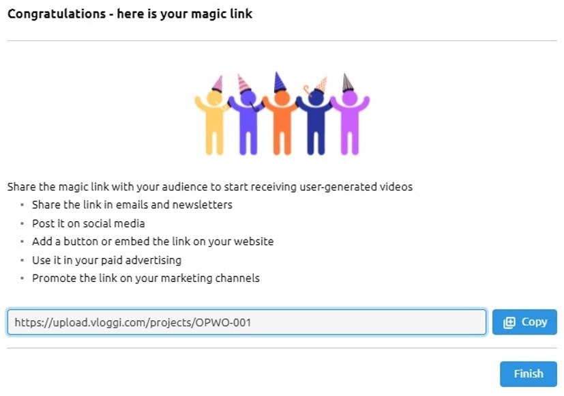This screenshot has height=396, width=564.
Task: Click the bullet about promoting on marketing channels
Action: (145, 278)
